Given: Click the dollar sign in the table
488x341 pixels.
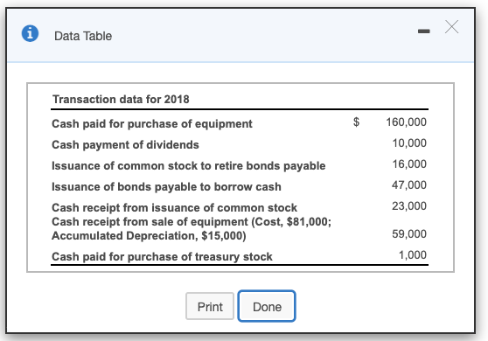Looking at the screenshot, I should coord(356,122).
